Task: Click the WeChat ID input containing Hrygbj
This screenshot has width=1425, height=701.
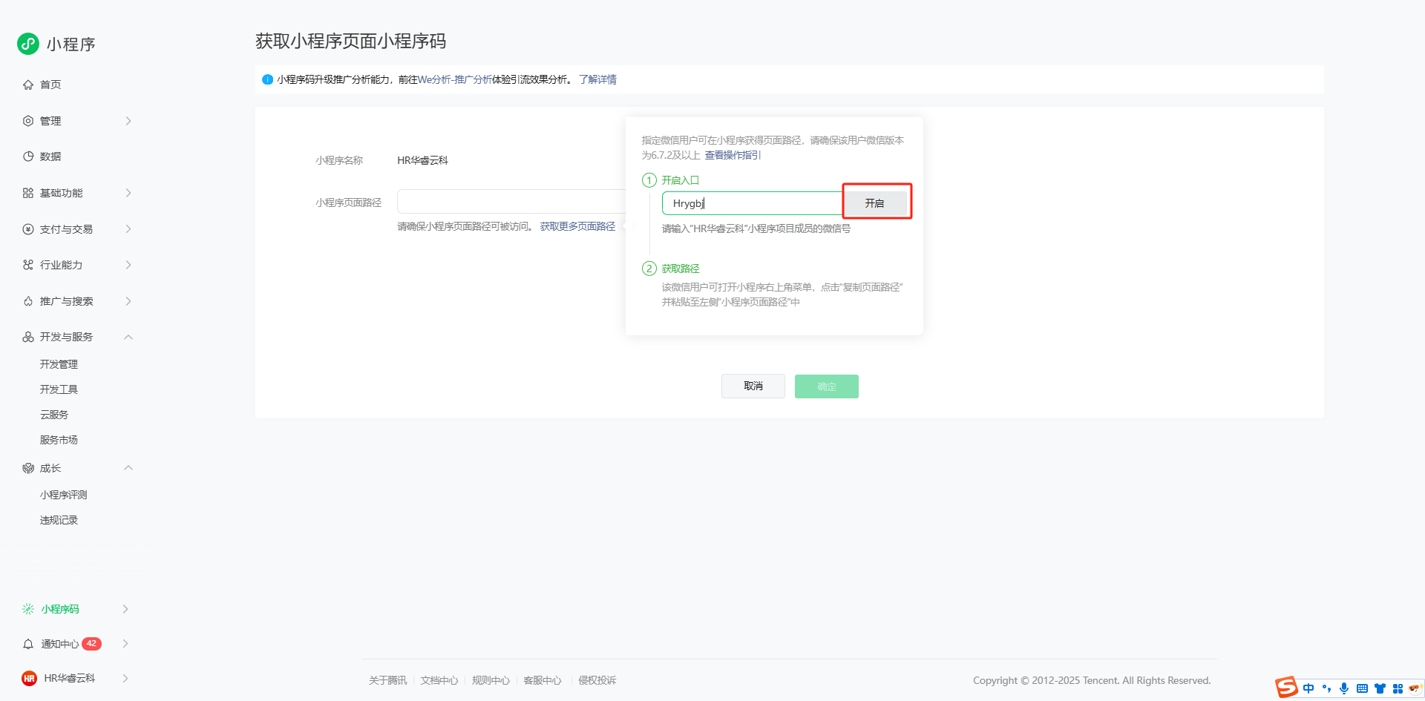Action: [751, 203]
